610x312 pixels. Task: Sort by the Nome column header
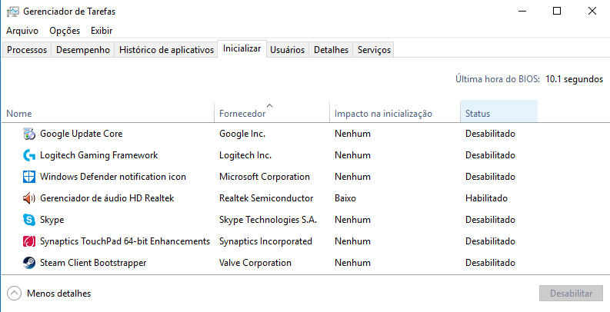point(19,114)
